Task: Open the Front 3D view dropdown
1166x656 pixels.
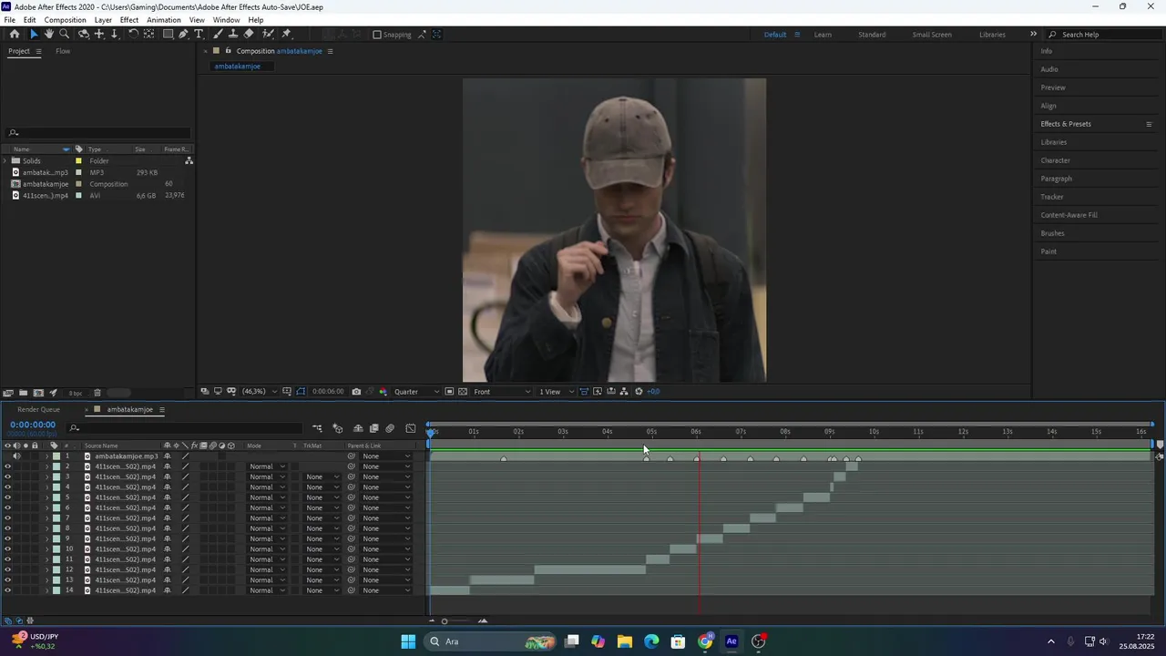Action: [x=502, y=392]
